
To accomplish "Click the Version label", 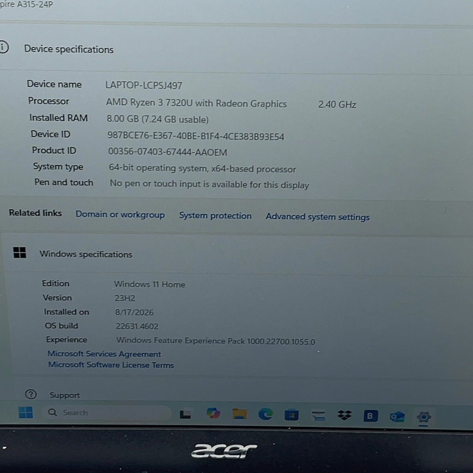I will click(57, 298).
